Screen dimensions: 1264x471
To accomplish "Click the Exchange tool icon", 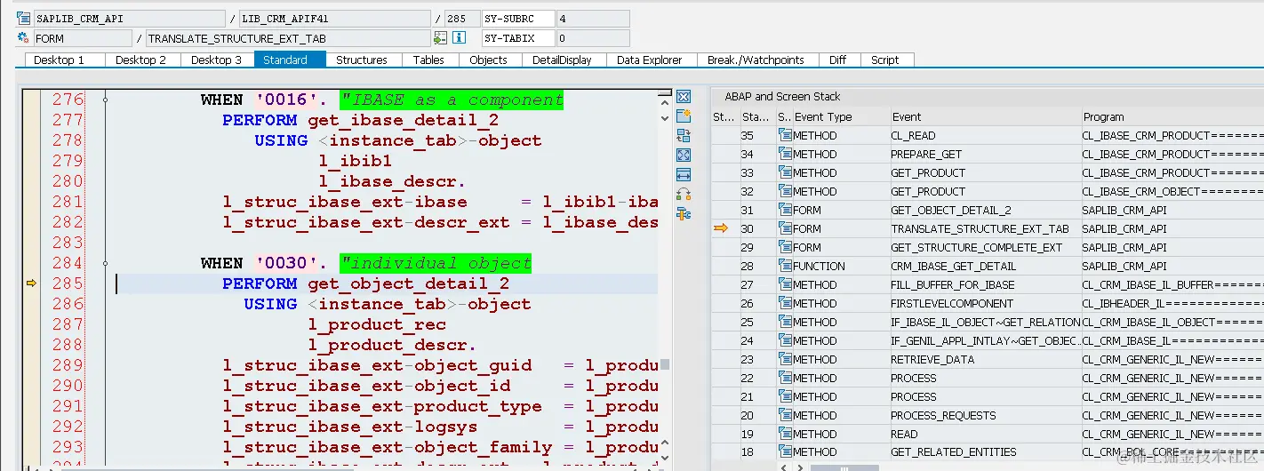I will point(684,195).
